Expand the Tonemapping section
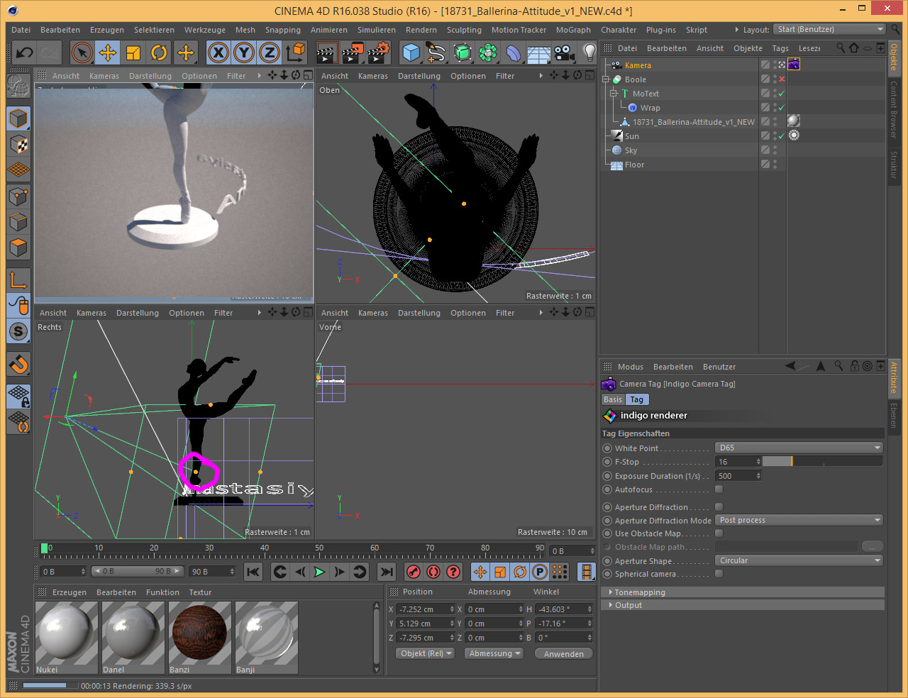The height and width of the screenshot is (698, 908). (x=640, y=592)
